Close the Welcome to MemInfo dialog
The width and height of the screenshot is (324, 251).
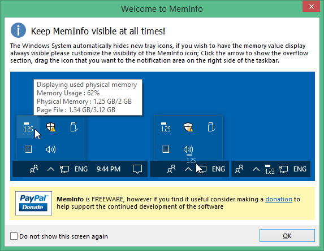311,6
